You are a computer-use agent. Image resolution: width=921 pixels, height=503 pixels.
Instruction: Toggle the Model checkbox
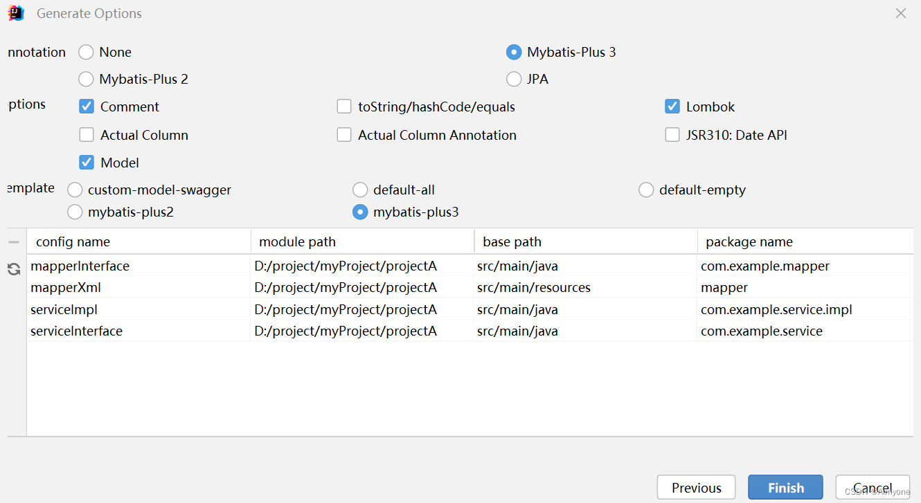(x=87, y=163)
